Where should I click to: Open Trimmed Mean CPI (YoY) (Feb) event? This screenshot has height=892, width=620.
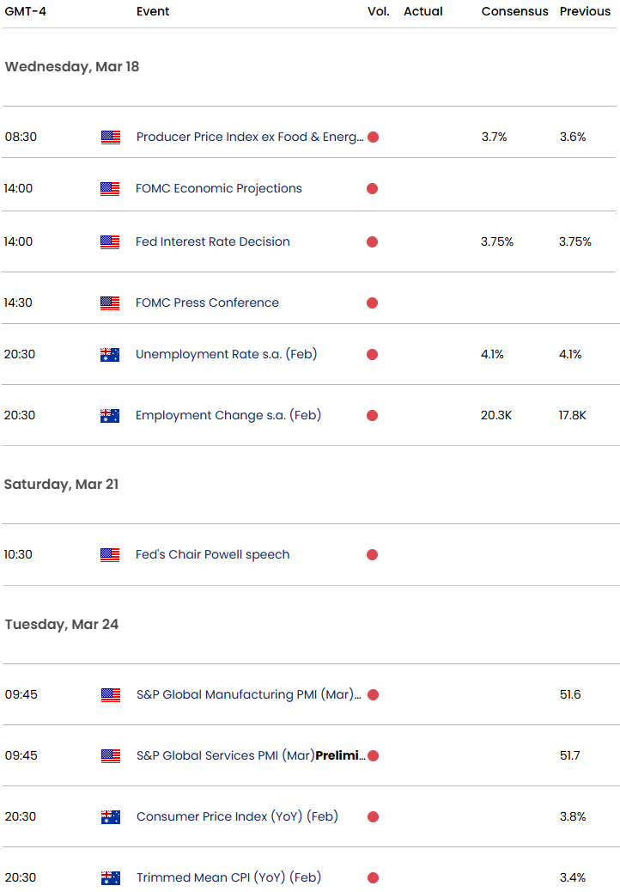(229, 877)
